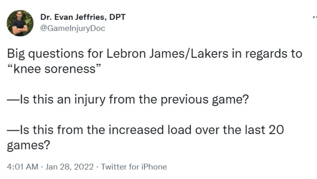
Task: Click the word "Lebron" in tweet
Action: pyautogui.click(x=126, y=54)
